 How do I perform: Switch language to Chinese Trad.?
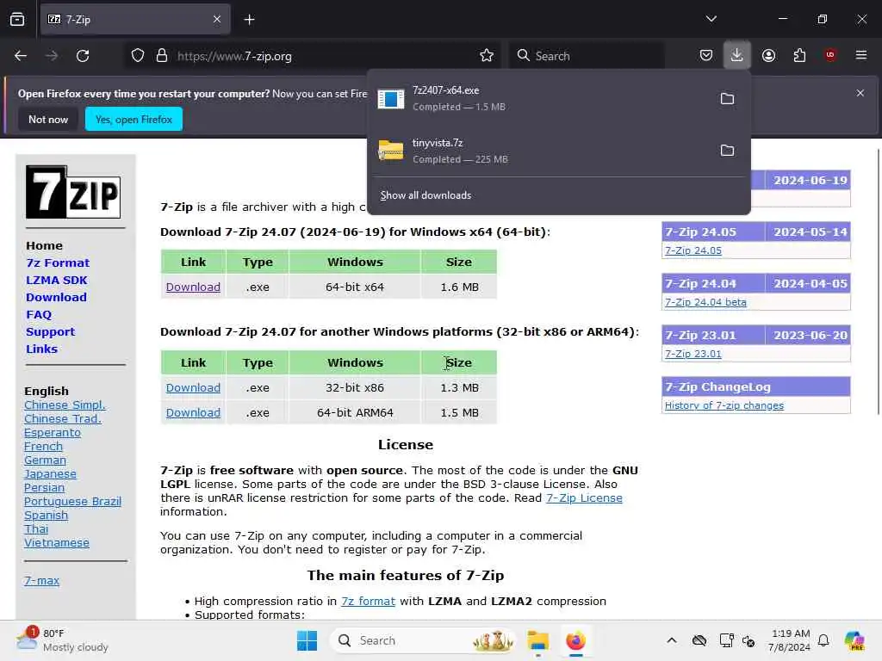62,419
